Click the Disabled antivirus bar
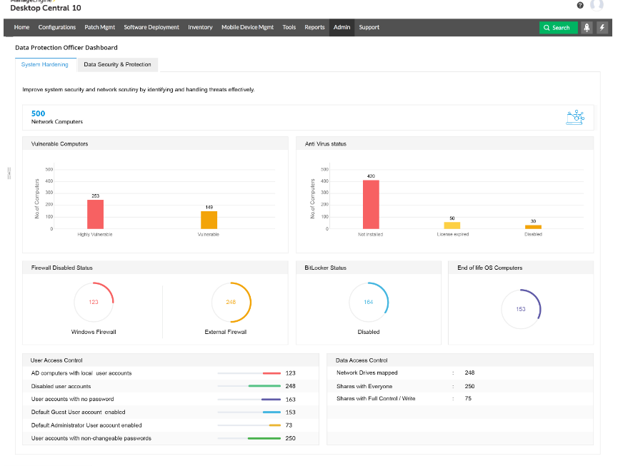The image size is (643, 466). click(533, 227)
